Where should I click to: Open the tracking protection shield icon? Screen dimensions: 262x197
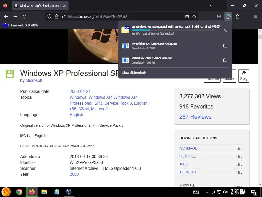49,17
